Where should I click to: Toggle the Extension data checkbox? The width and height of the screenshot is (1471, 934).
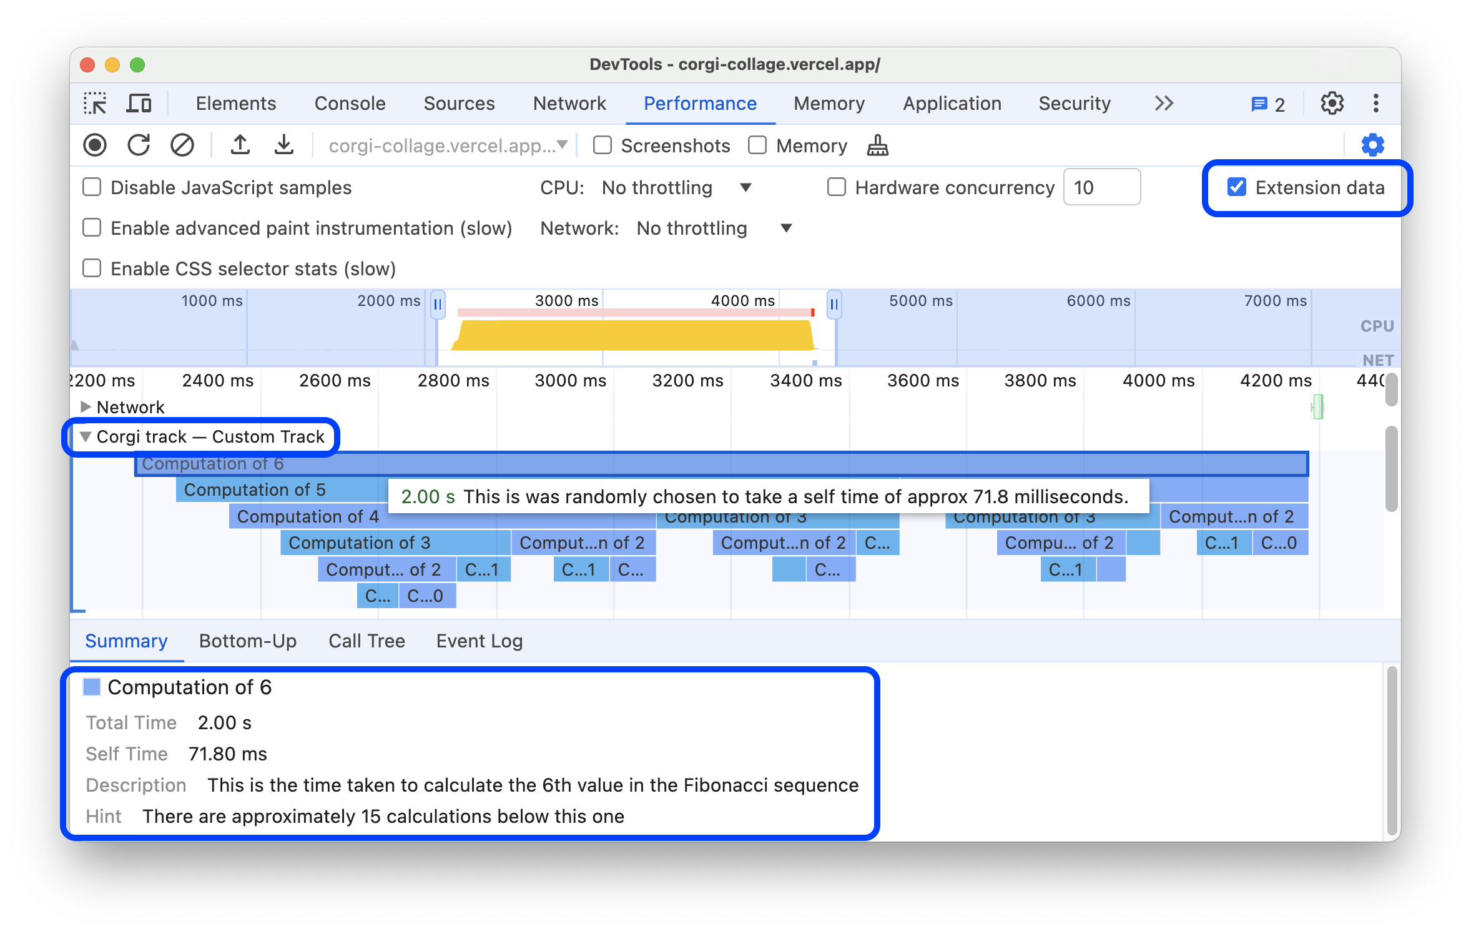pyautogui.click(x=1235, y=187)
